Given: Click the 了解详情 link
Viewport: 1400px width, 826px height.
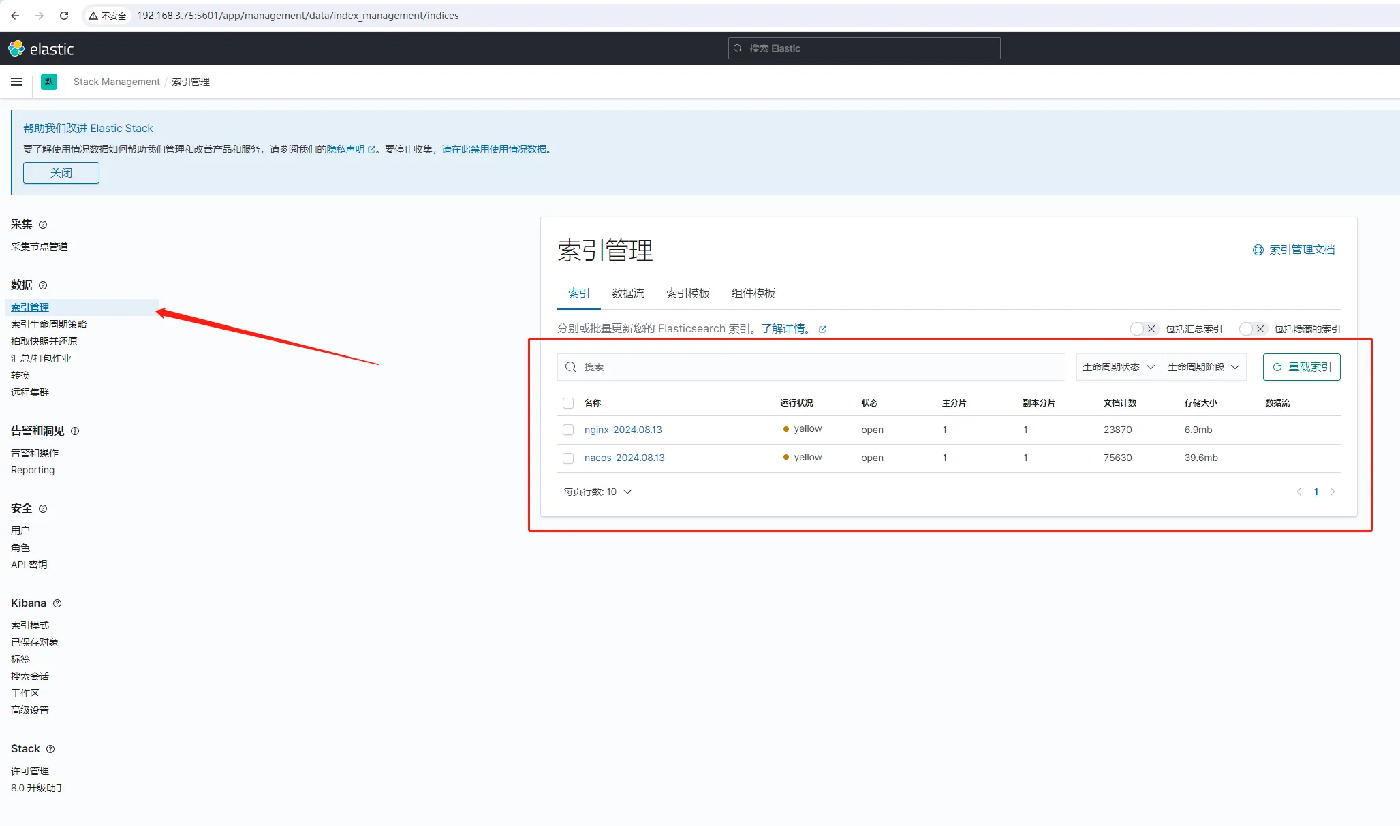Looking at the screenshot, I should click(x=783, y=329).
